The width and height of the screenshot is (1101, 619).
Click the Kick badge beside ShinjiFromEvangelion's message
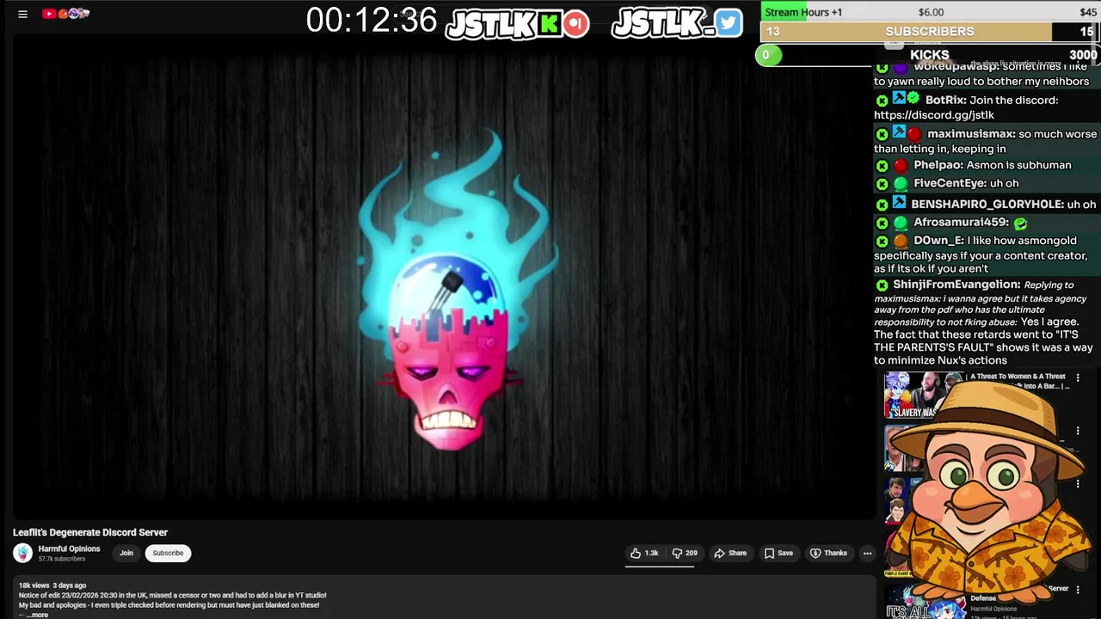pos(882,285)
